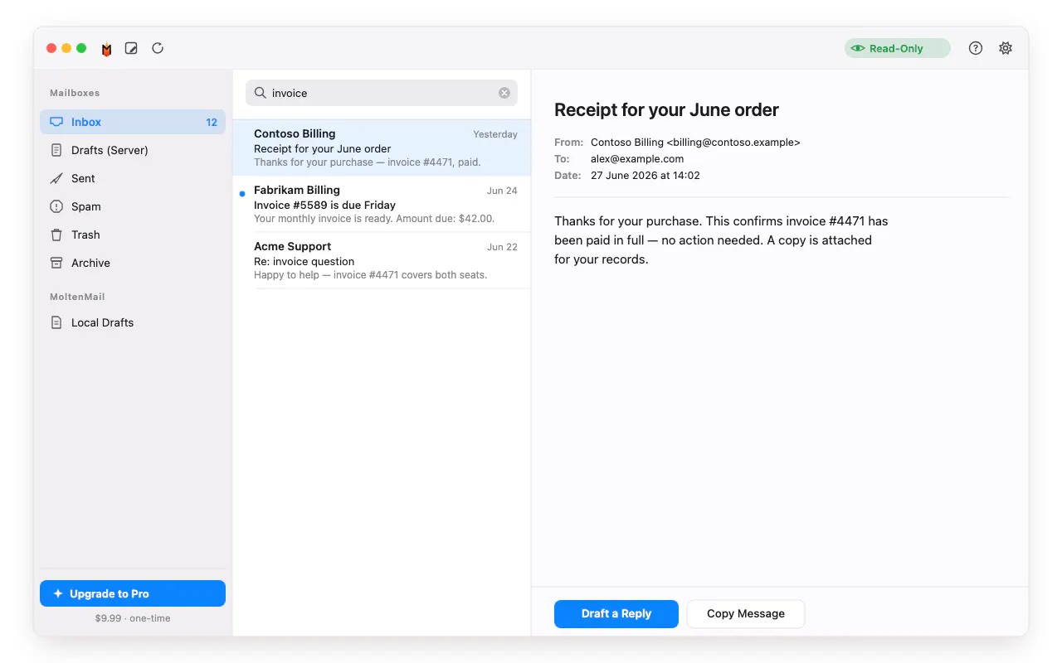1062x663 pixels.
Task: Click the Copy Message button
Action: coord(746,613)
